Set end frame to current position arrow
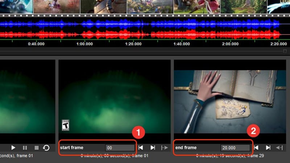The image size is (290, 163). coord(279,148)
